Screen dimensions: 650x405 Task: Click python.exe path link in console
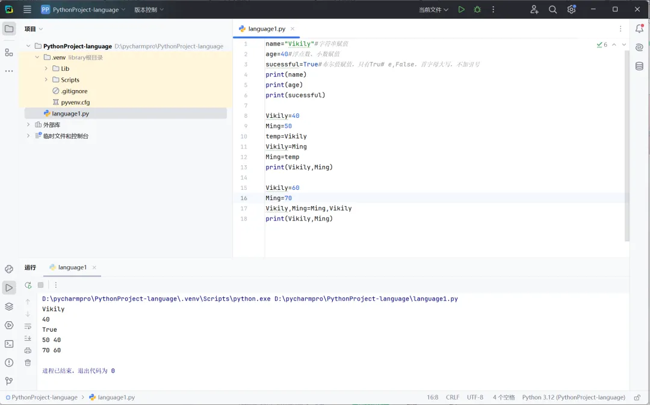156,299
